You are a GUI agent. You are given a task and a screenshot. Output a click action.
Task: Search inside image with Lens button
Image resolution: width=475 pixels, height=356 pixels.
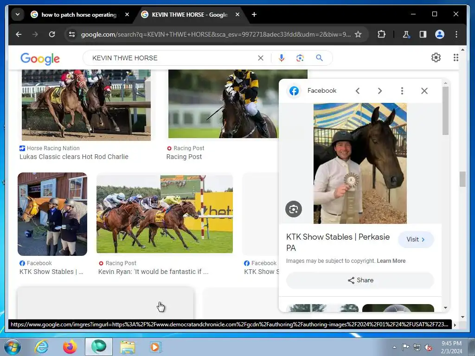(x=294, y=209)
